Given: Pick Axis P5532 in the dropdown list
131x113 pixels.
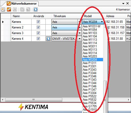Looking at the screenshot, I should click(93, 100).
